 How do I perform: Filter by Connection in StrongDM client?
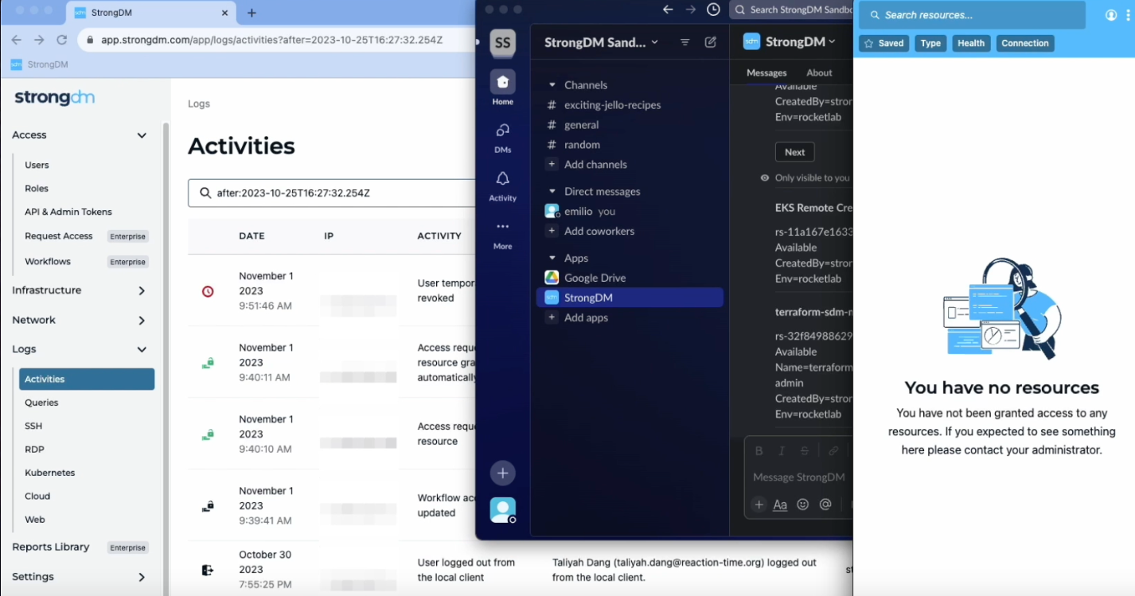[1025, 44]
